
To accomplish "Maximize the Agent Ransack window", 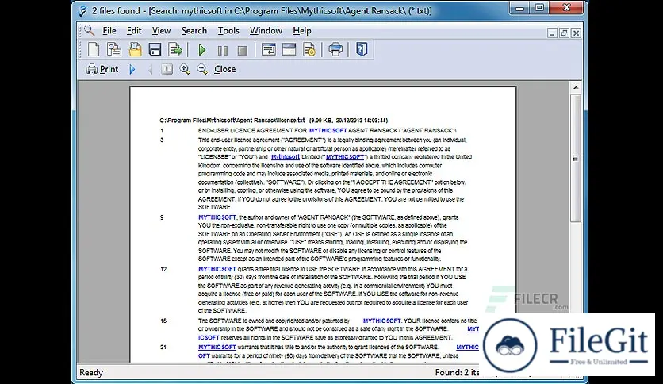I will point(539,8).
